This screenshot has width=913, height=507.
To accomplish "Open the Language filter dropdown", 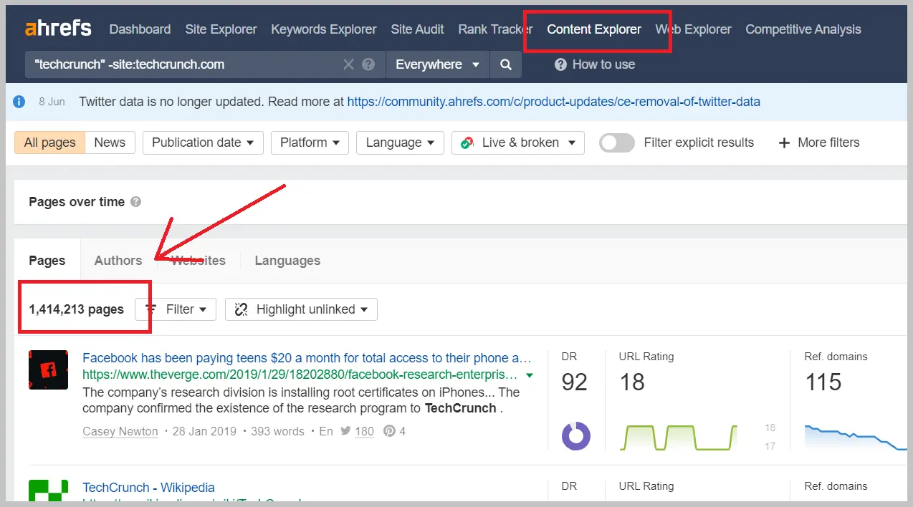I will click(x=400, y=143).
